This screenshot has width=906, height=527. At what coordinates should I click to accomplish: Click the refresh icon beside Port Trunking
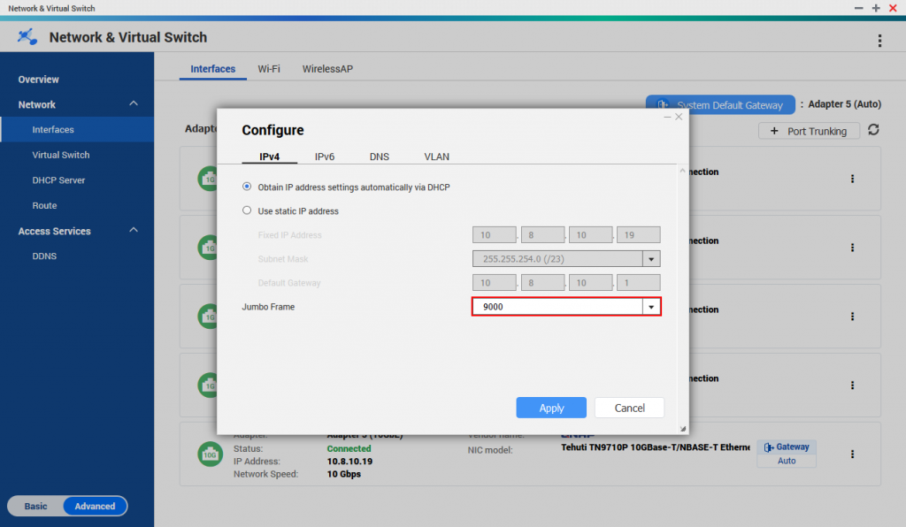point(873,130)
